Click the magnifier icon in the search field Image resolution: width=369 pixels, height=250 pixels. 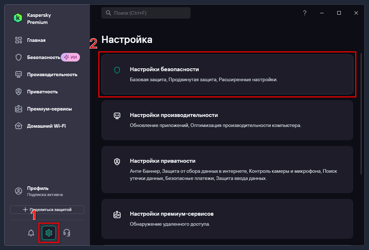point(108,13)
